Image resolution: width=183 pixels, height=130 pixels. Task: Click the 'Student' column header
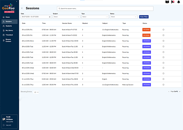(85, 23)
